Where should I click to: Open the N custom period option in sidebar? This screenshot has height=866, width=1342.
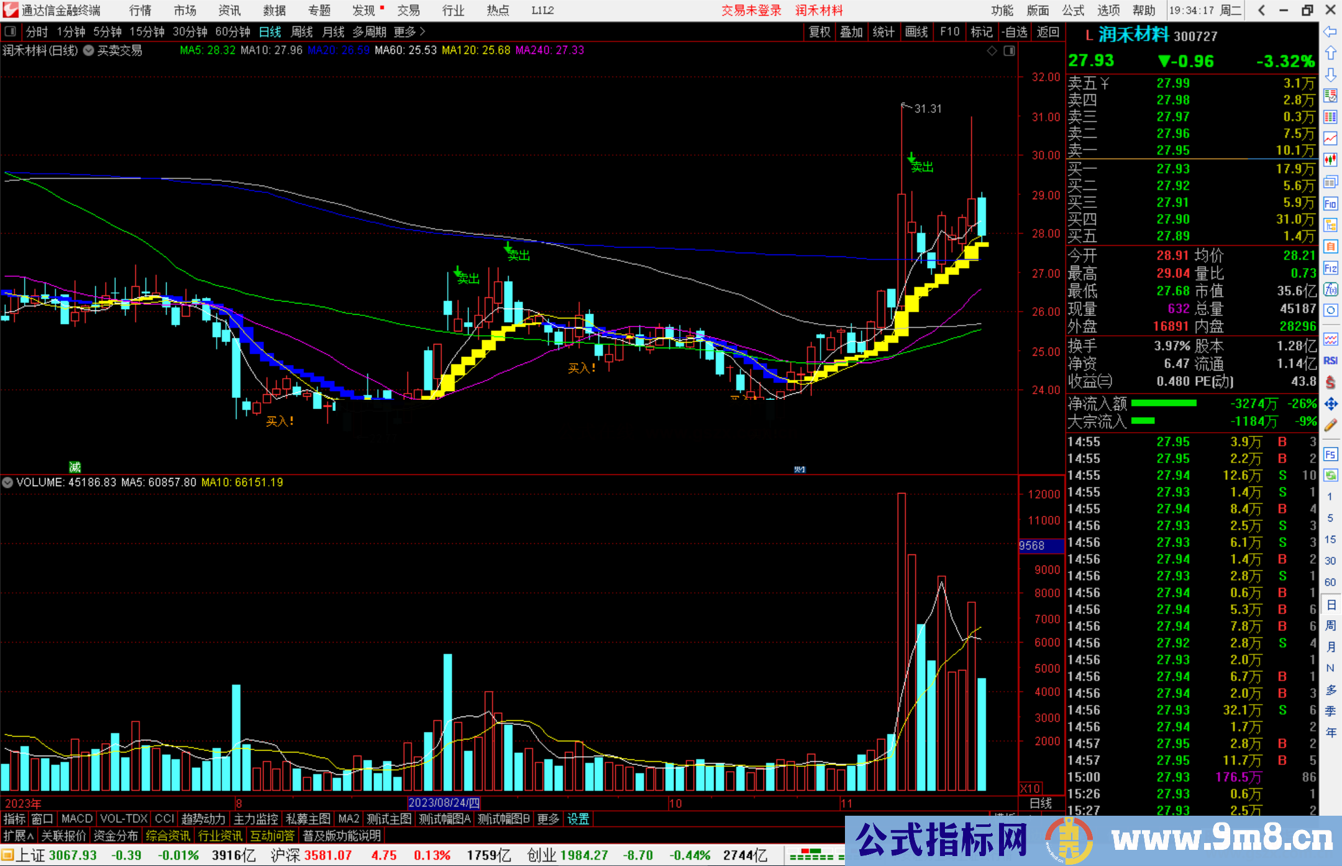pos(1330,668)
